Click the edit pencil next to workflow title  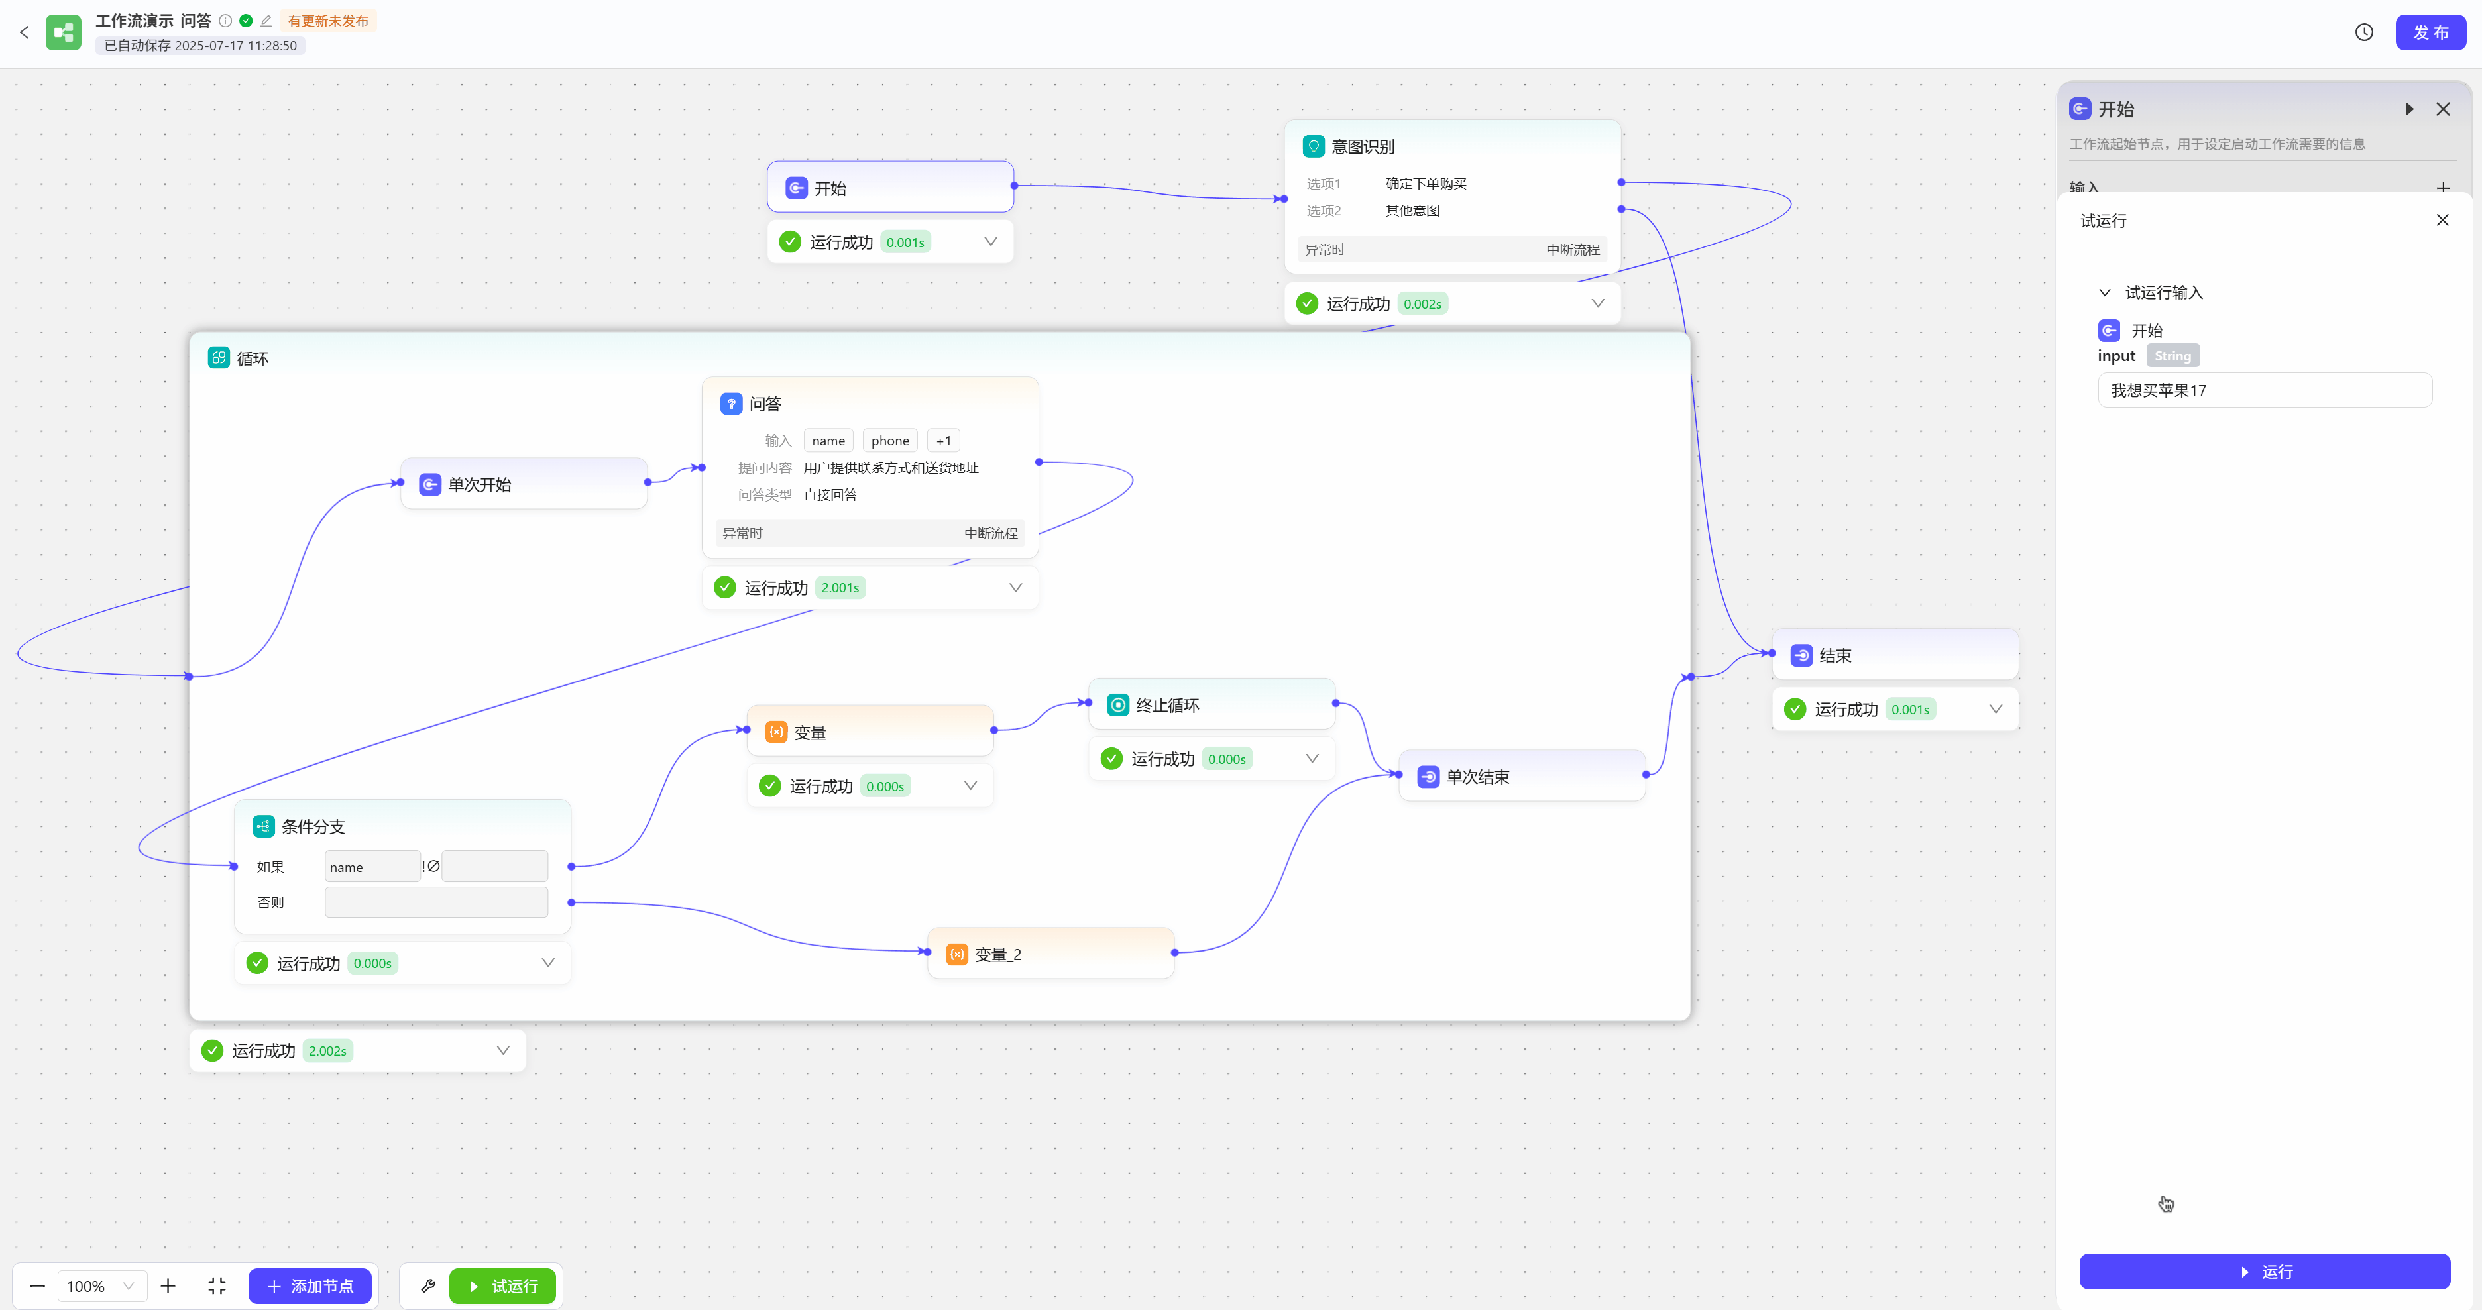pos(266,21)
